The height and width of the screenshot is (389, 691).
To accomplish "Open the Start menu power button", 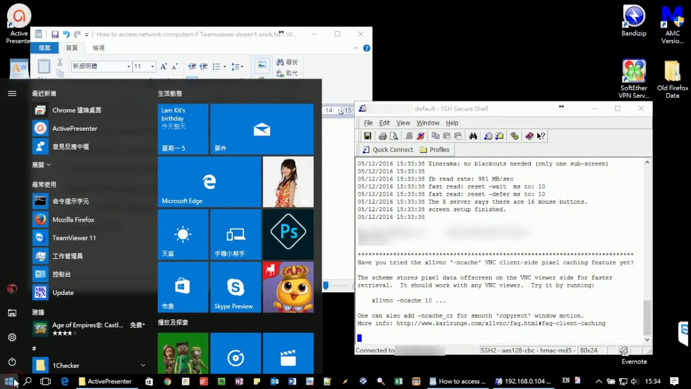I will (12, 361).
